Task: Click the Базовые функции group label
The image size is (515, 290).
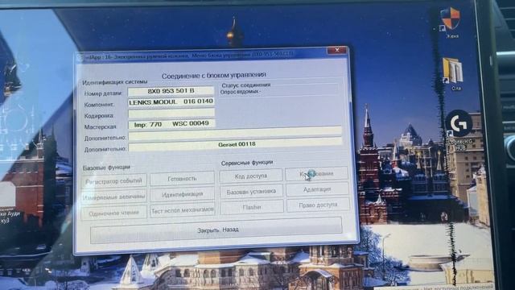Action: tap(106, 168)
